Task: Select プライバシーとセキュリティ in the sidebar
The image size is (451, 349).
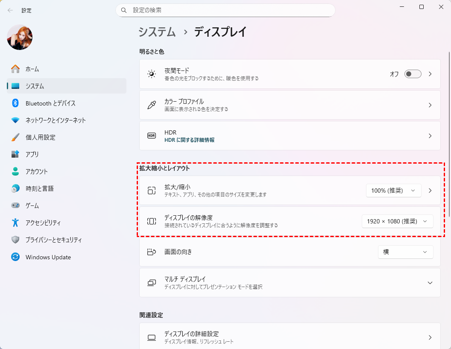Action: tap(53, 240)
